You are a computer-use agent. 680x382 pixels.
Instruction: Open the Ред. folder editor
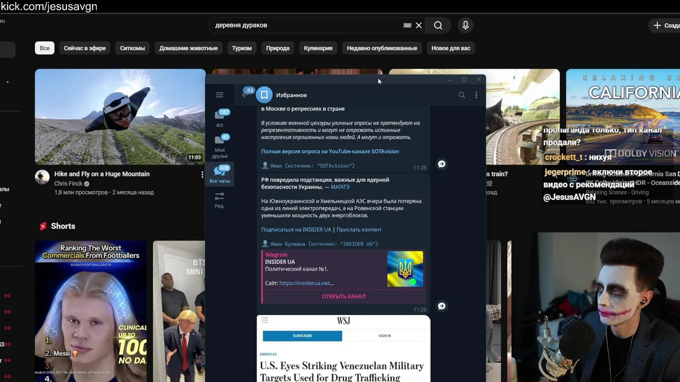pyautogui.click(x=219, y=200)
